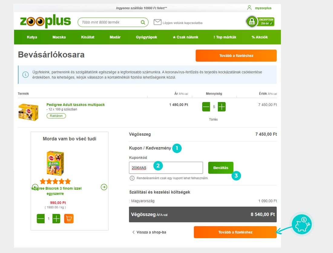Show next recommended product arrow
This screenshot has width=333, height=253.
click(x=104, y=187)
